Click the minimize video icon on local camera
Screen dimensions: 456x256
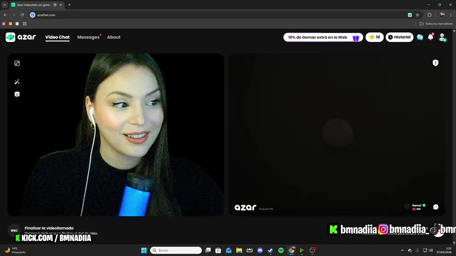pyautogui.click(x=17, y=63)
